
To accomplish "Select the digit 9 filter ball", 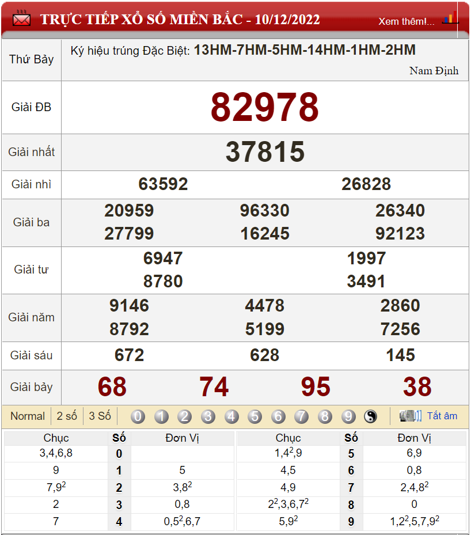I will pos(348,416).
